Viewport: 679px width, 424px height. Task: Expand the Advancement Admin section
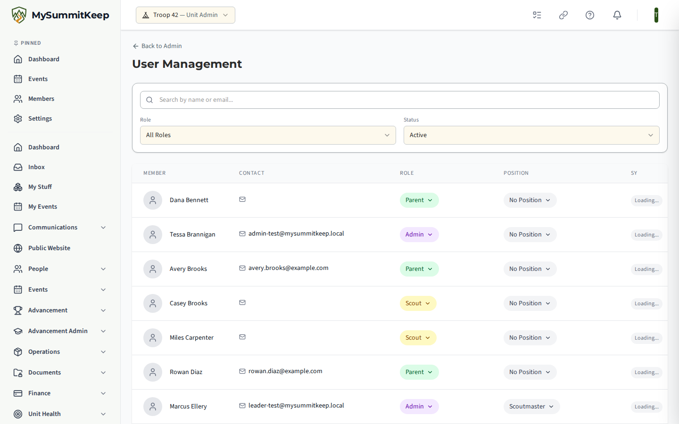[60, 331]
